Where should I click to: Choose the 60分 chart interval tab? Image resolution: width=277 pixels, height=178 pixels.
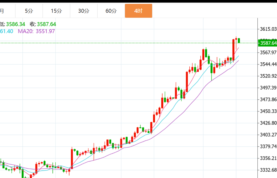click(111, 11)
